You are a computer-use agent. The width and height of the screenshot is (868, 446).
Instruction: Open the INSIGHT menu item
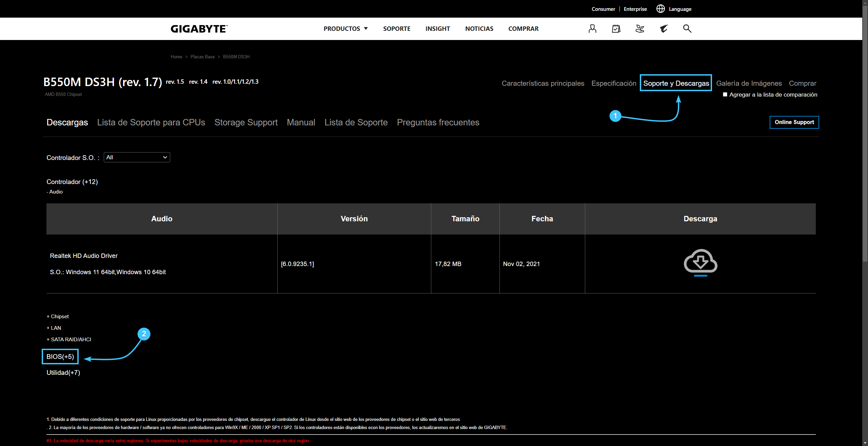point(438,29)
